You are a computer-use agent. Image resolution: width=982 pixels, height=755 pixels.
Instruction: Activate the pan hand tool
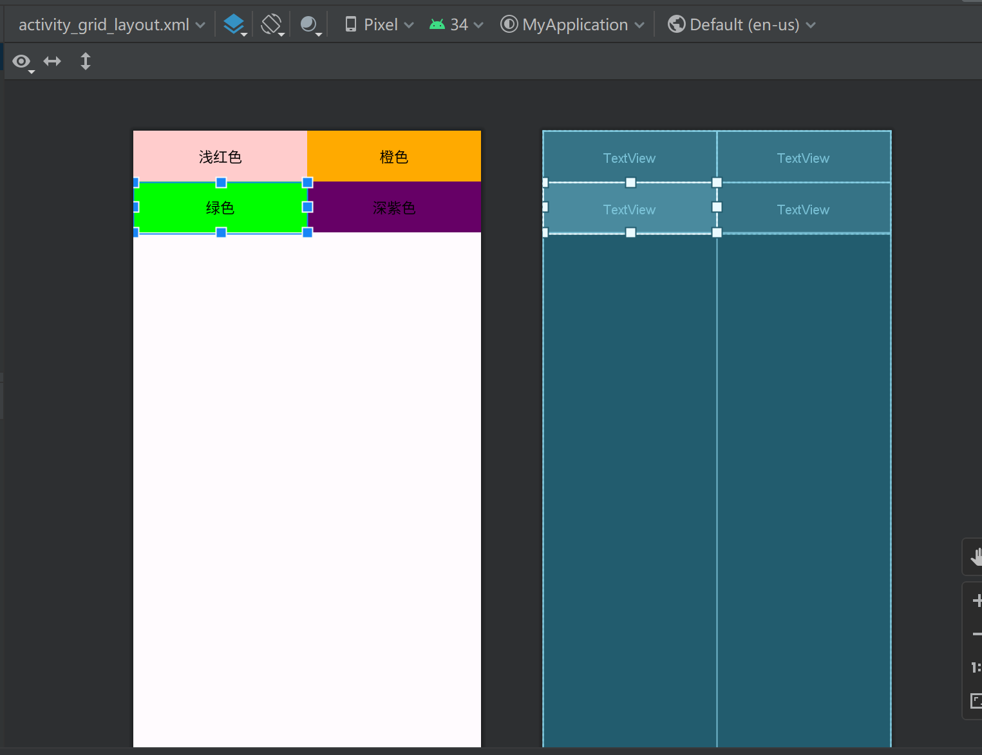(975, 557)
